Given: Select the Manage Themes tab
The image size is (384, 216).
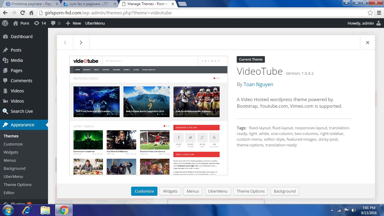Looking at the screenshot, I should (x=148, y=4).
